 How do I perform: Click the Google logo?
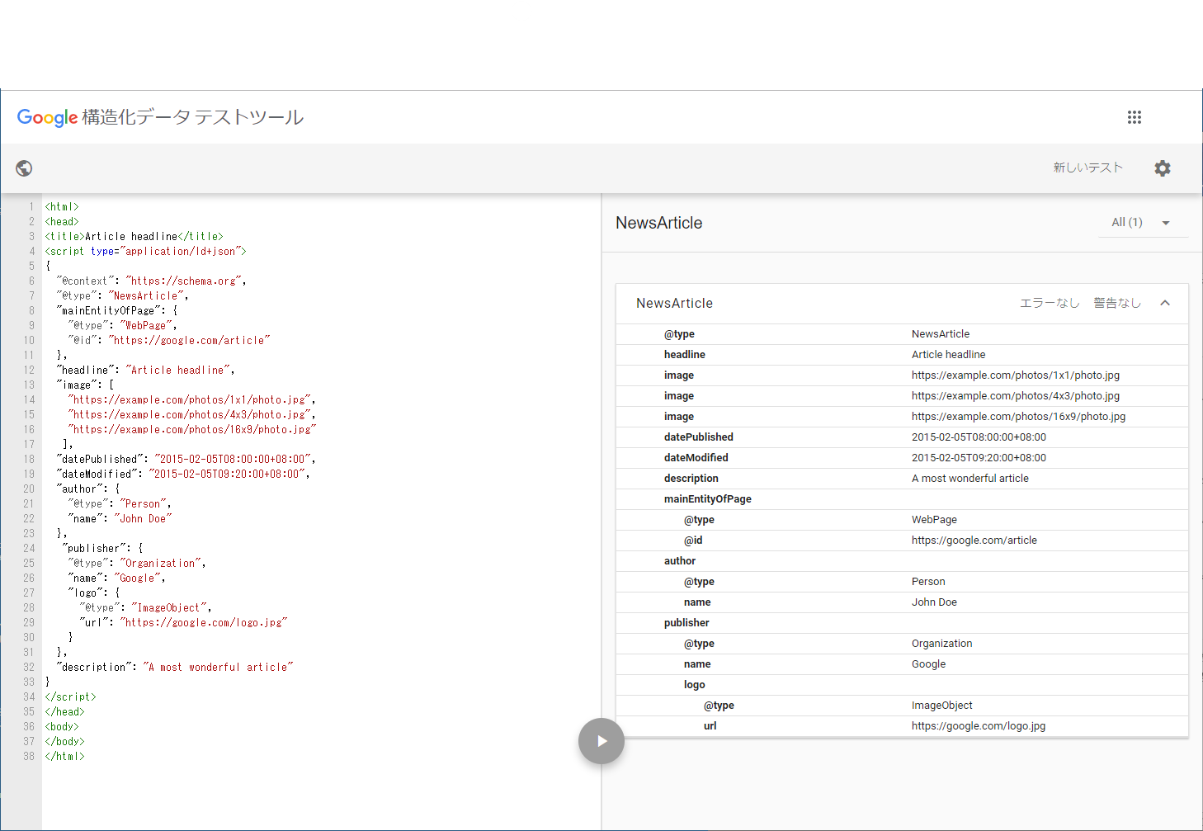click(47, 117)
